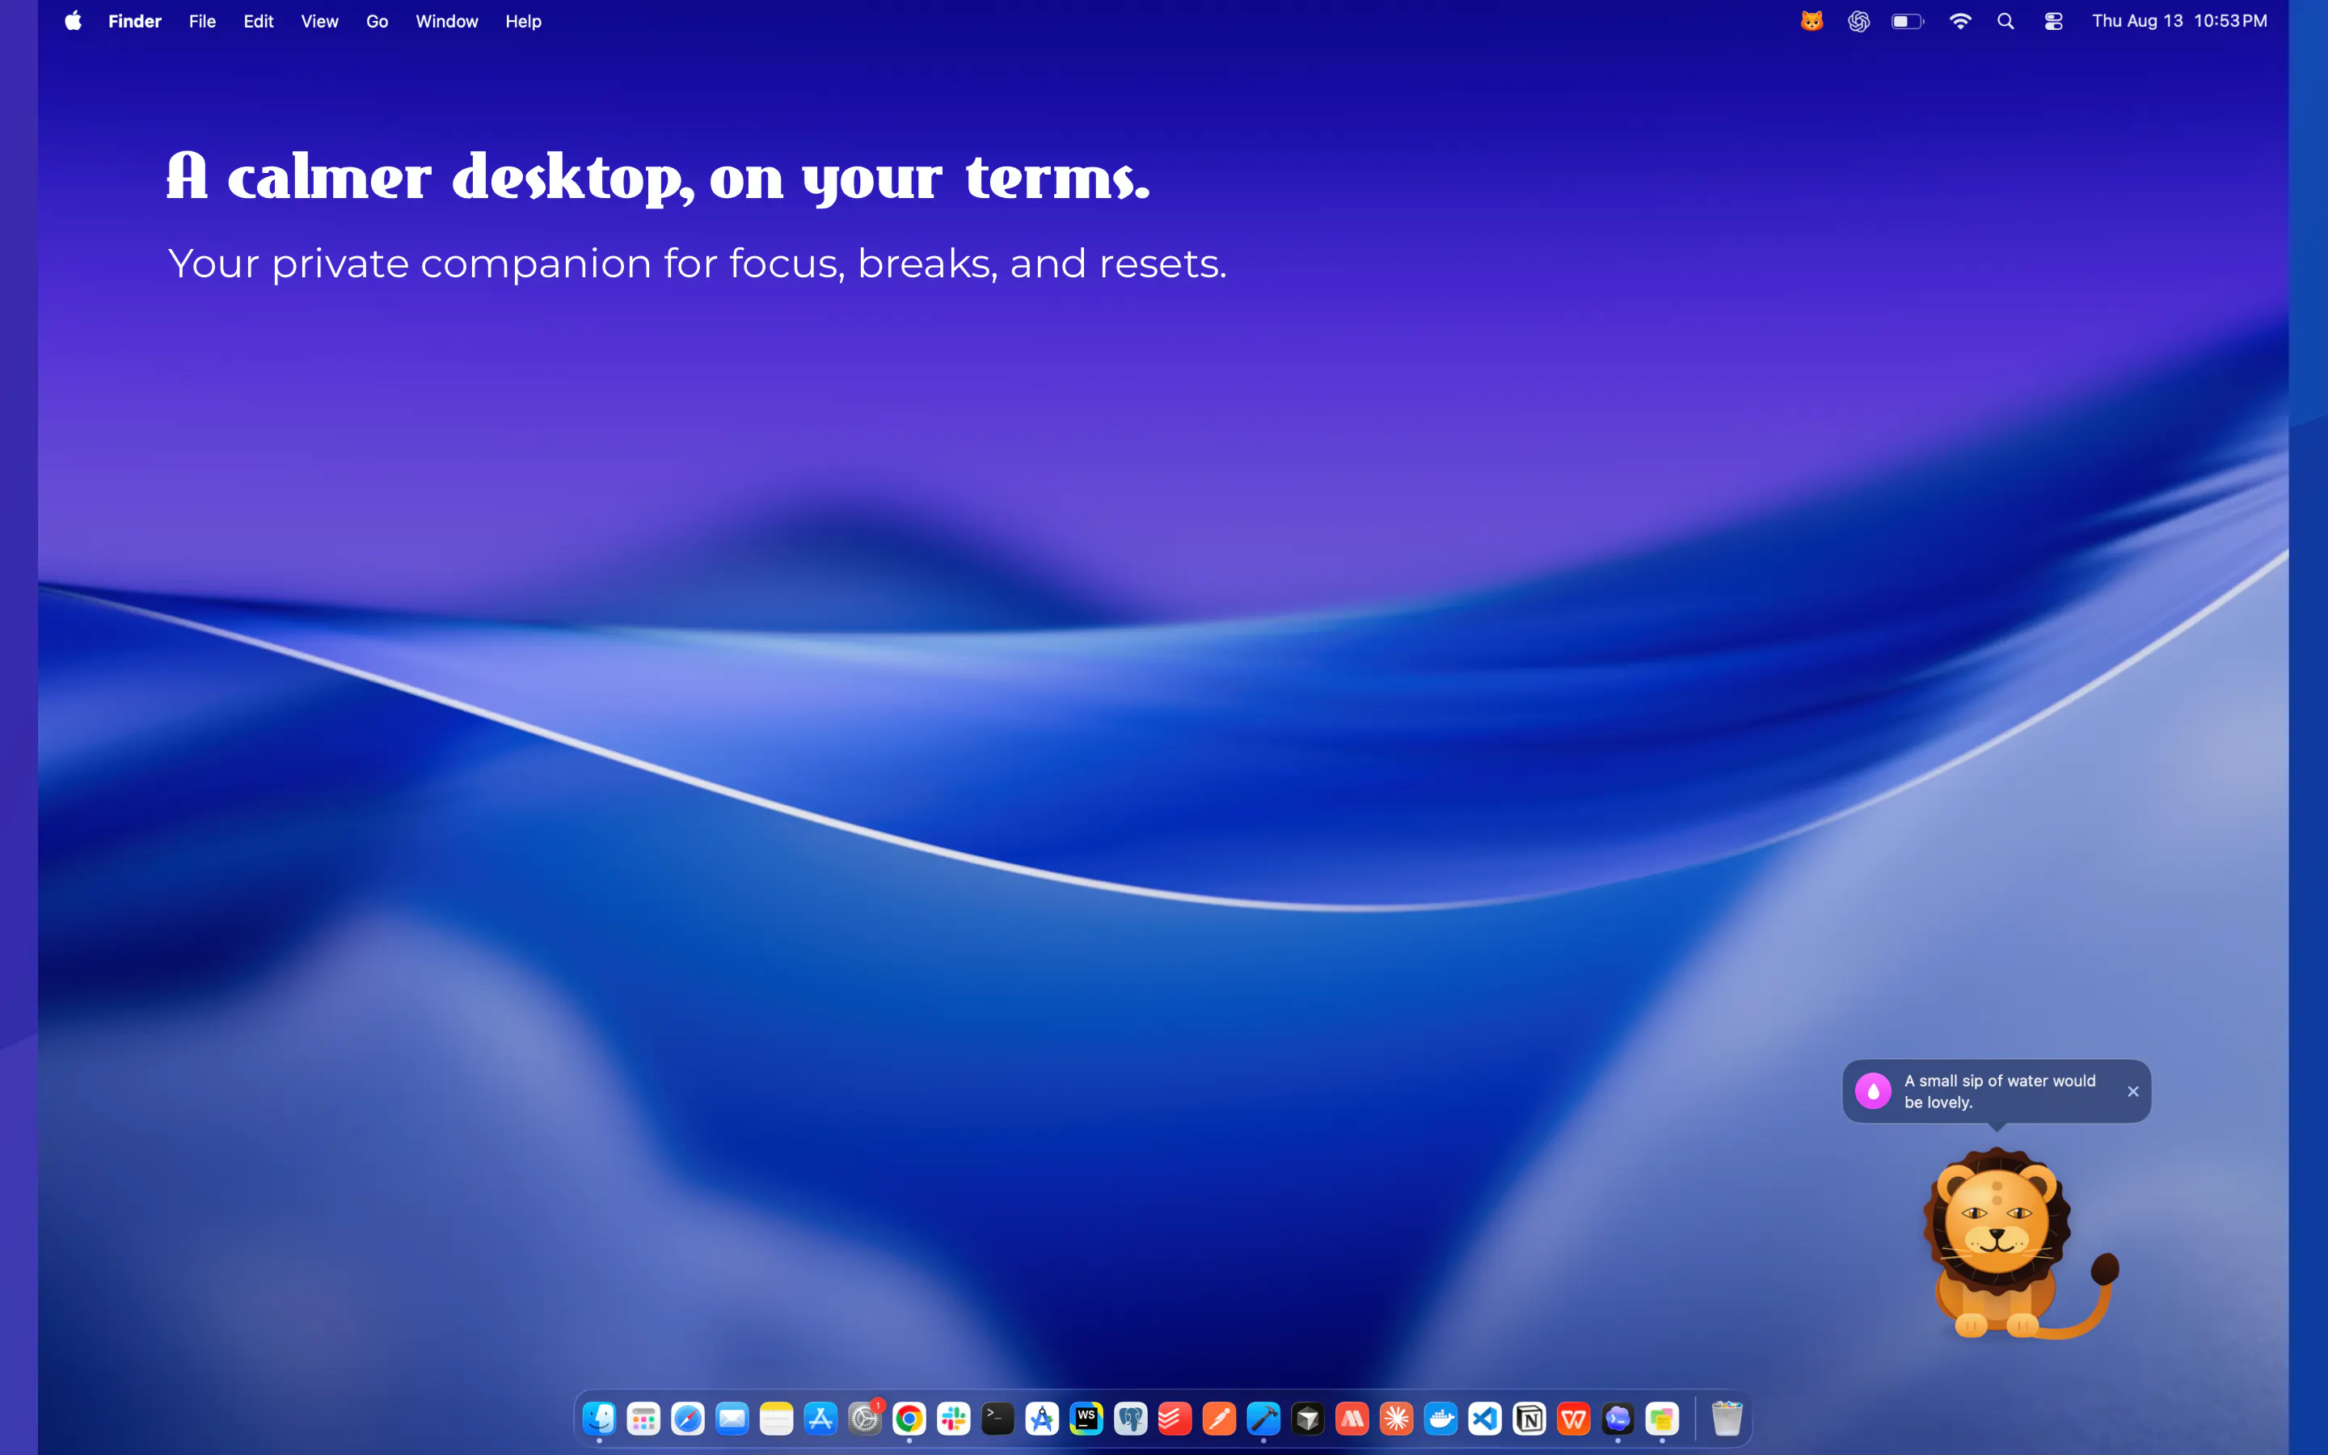Launch Safari from the Dock
Image resolution: width=2328 pixels, height=1455 pixels.
(688, 1419)
